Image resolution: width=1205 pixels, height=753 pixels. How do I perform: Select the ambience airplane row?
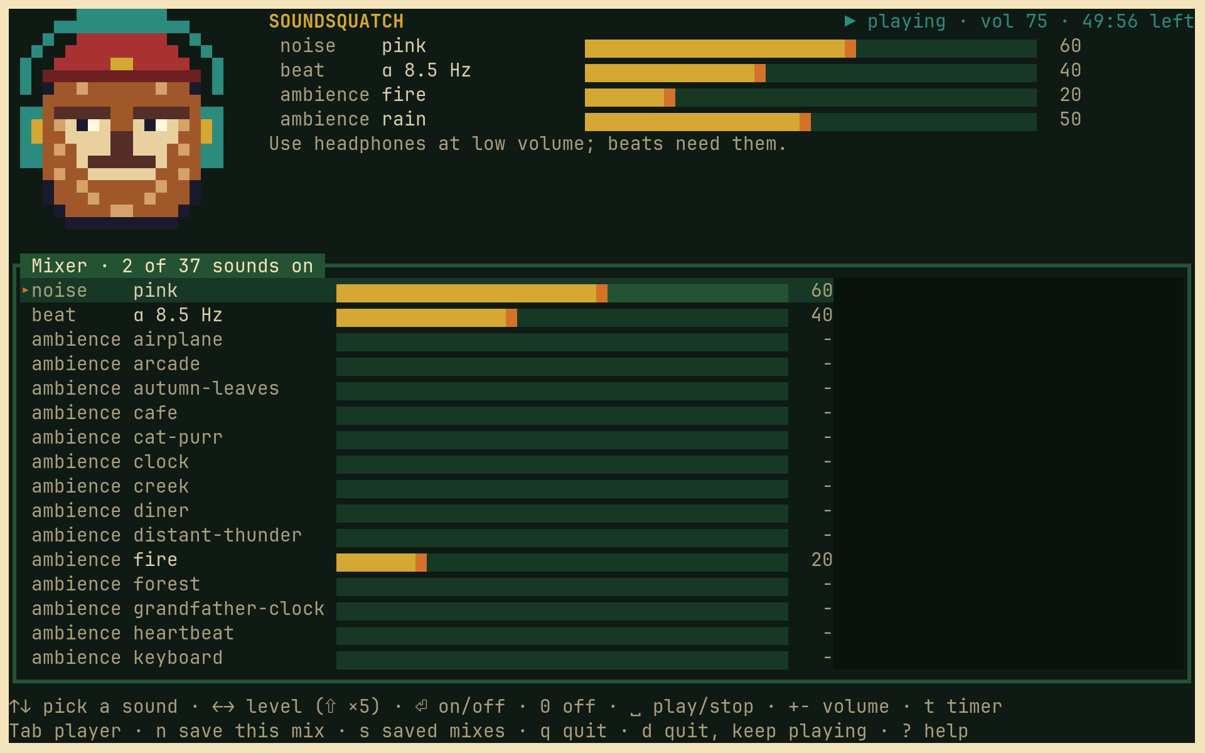[427, 339]
